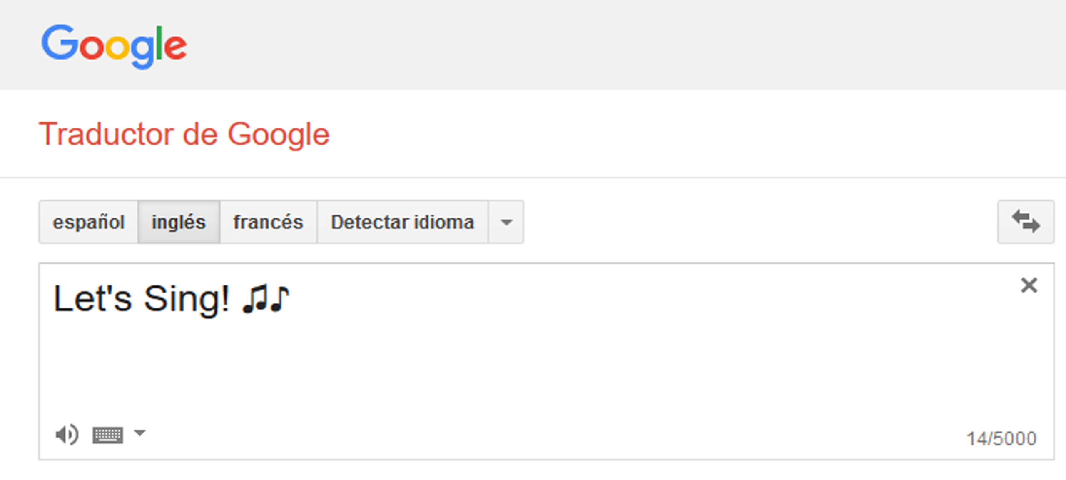Click the 14/5000 character counter
The width and height of the screenshot is (1066, 480).
(x=1001, y=438)
